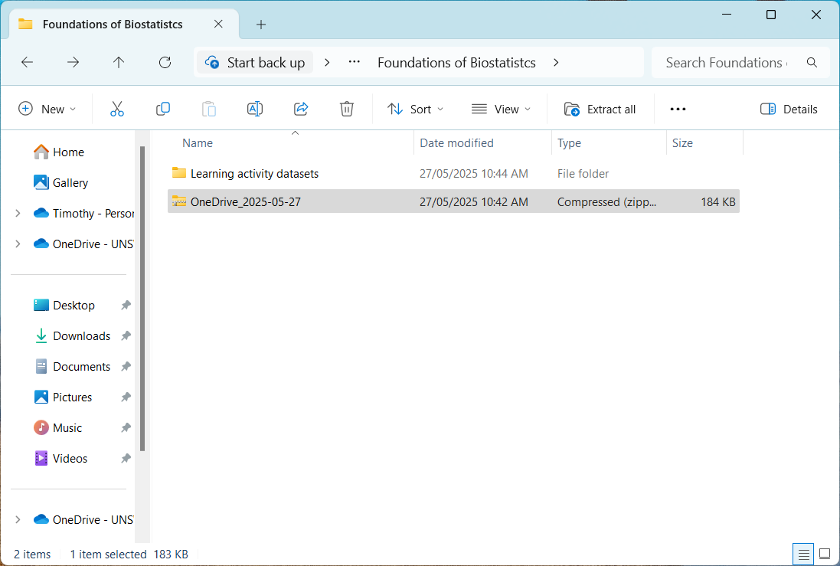Click the Delete trash can icon
The height and width of the screenshot is (566, 840).
click(347, 109)
